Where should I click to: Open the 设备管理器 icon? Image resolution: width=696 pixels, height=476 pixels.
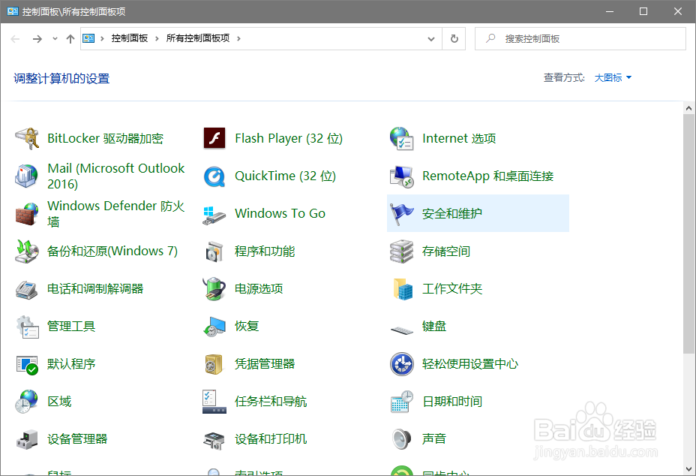pyautogui.click(x=27, y=439)
